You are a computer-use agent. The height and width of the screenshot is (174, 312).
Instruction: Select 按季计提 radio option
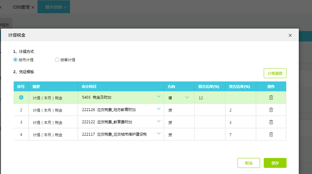(57, 60)
